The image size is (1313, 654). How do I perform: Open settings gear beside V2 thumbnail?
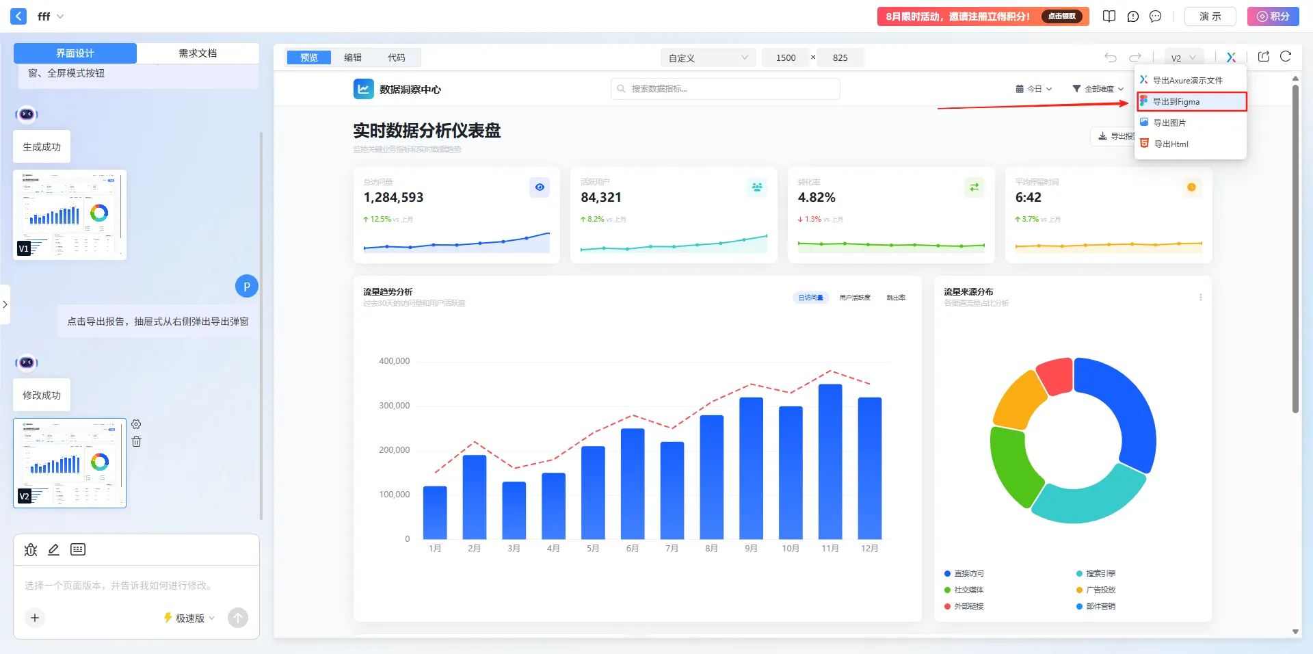click(x=137, y=424)
